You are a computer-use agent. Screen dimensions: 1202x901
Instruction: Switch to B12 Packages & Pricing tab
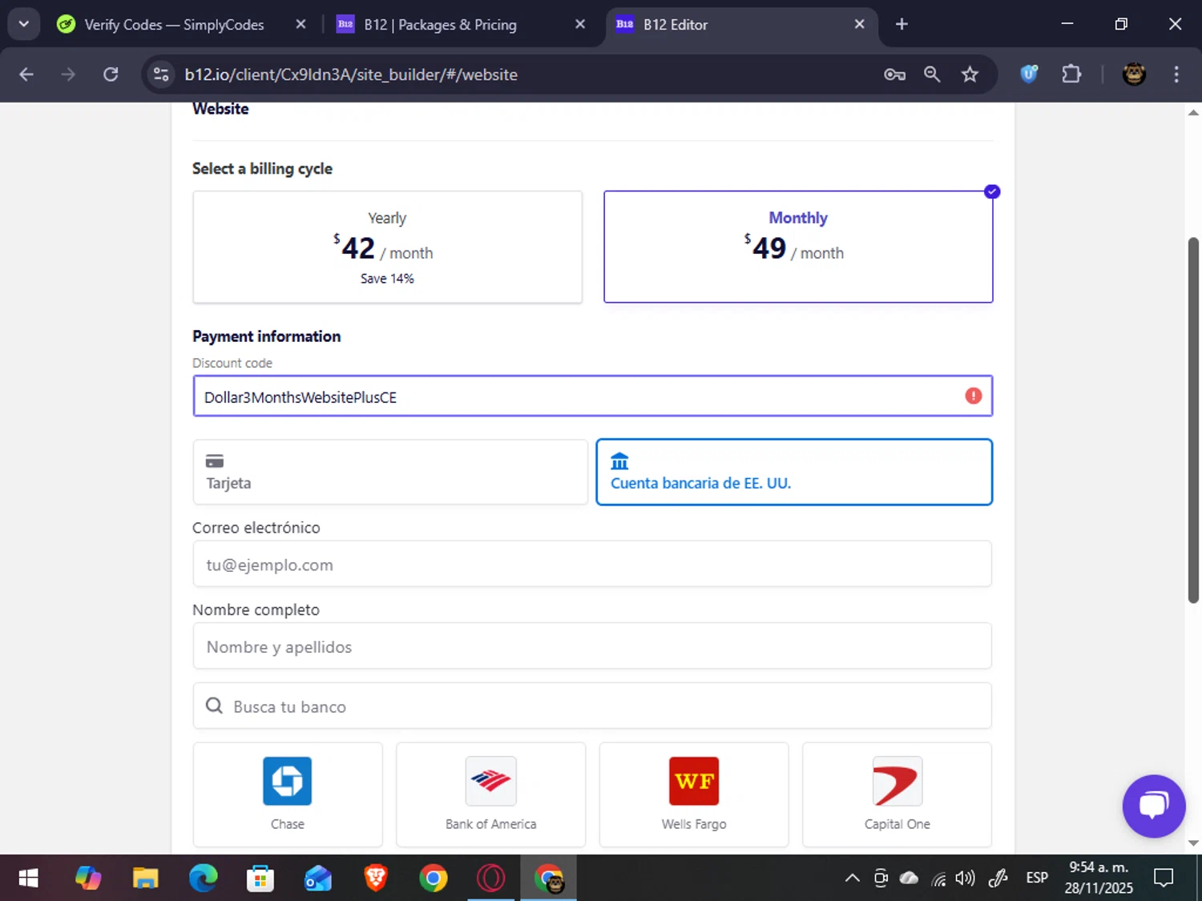point(440,25)
